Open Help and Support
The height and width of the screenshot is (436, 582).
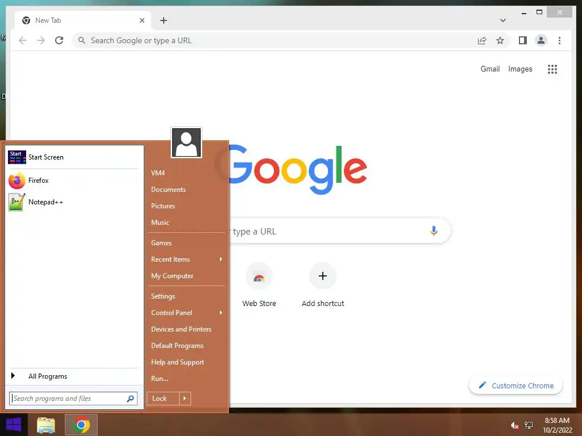186,362
